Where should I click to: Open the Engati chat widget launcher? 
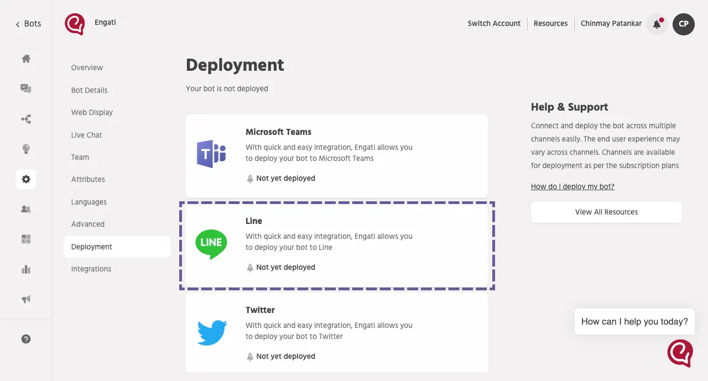(680, 353)
